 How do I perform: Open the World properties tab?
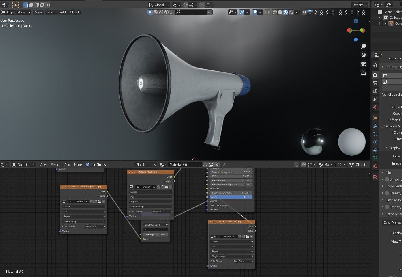(x=375, y=107)
